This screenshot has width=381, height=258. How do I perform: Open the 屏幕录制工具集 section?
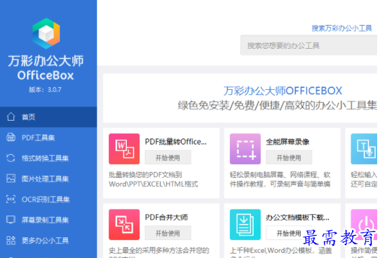(x=48, y=219)
